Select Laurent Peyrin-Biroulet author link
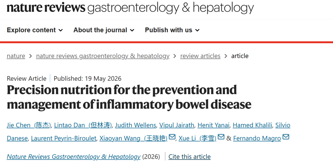333x166 pixels. click(x=64, y=138)
